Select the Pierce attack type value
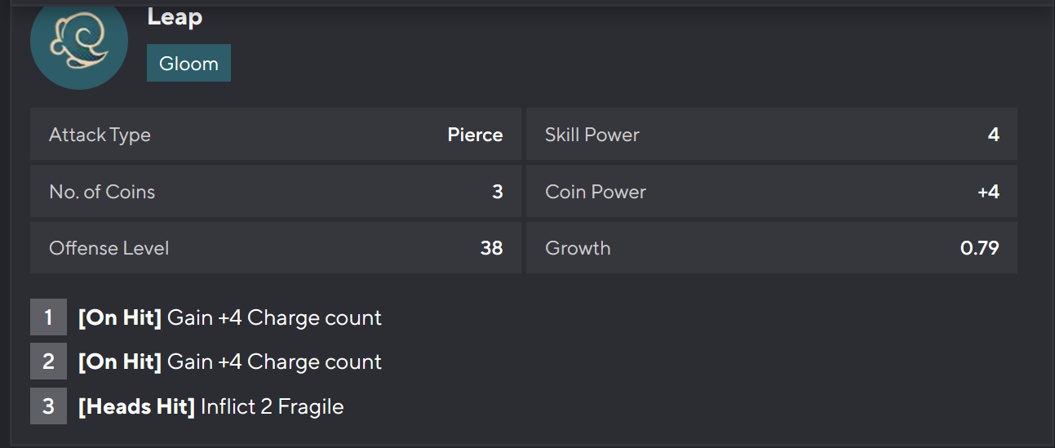 [x=475, y=135]
